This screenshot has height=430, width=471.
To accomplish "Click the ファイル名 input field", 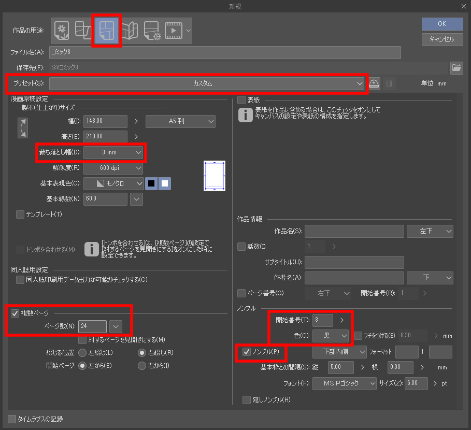I will tap(225, 52).
